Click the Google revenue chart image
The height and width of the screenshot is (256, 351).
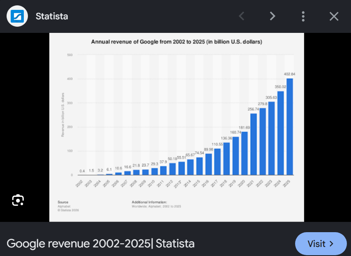177,127
